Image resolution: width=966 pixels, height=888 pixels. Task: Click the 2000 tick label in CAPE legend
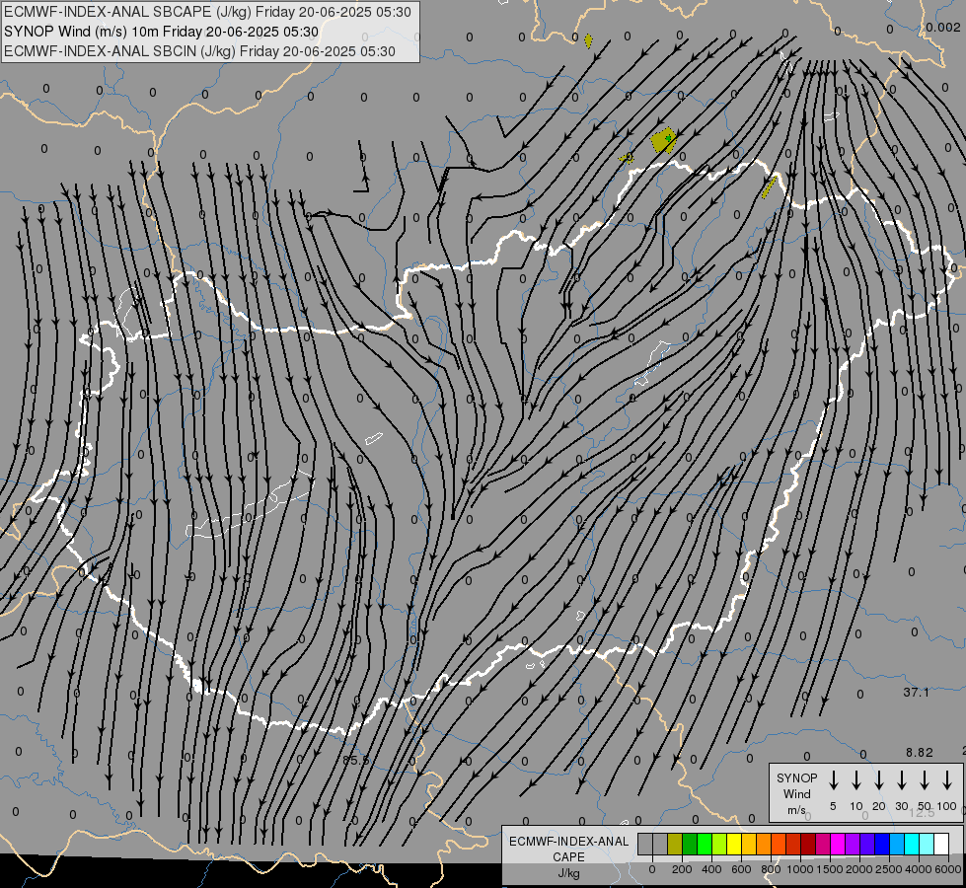click(x=859, y=869)
